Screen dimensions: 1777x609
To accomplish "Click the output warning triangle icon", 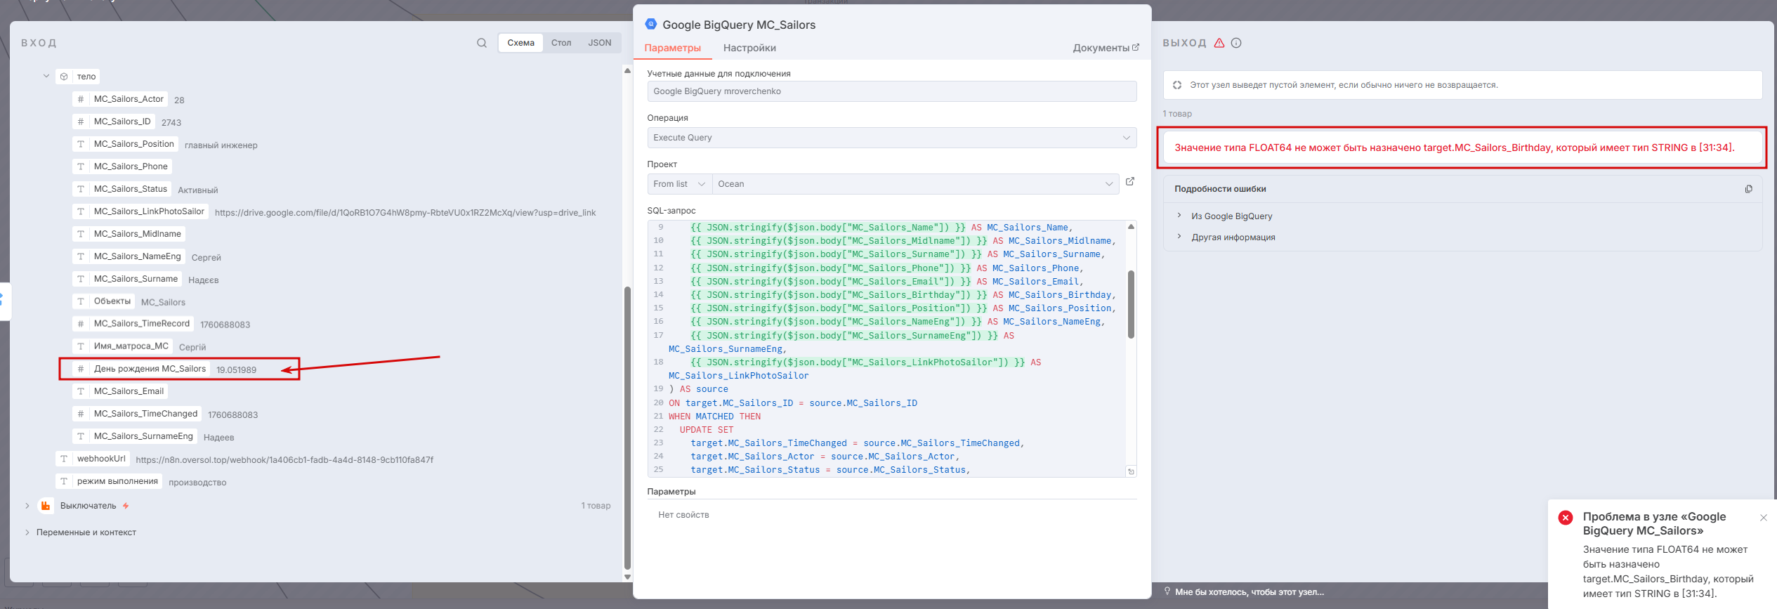I will 1219,43.
